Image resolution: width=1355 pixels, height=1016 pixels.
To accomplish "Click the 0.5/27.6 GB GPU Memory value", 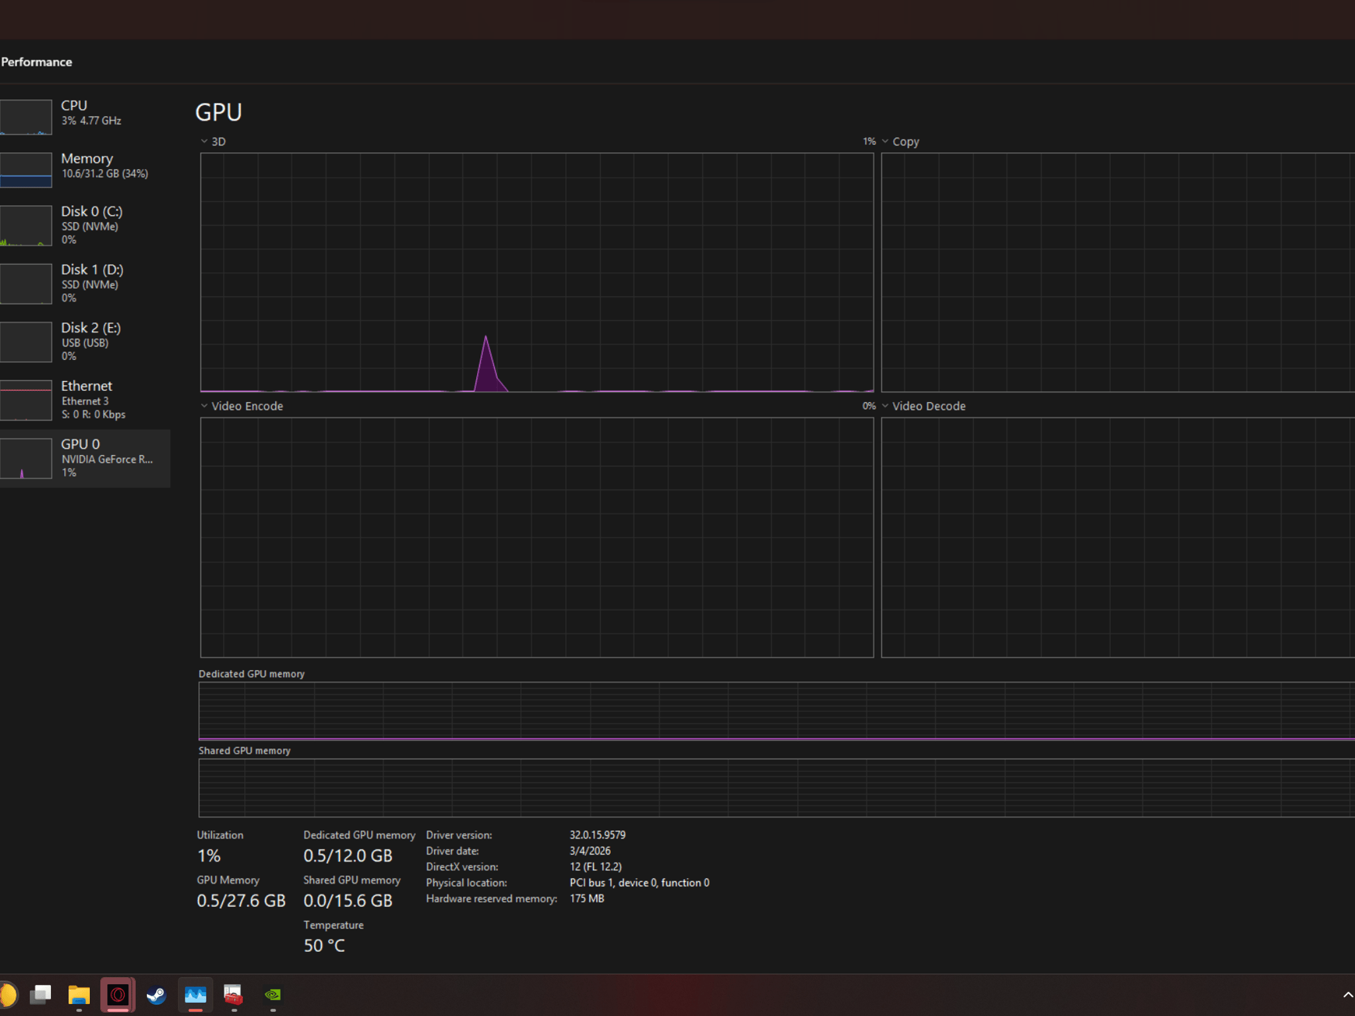I will click(x=241, y=901).
